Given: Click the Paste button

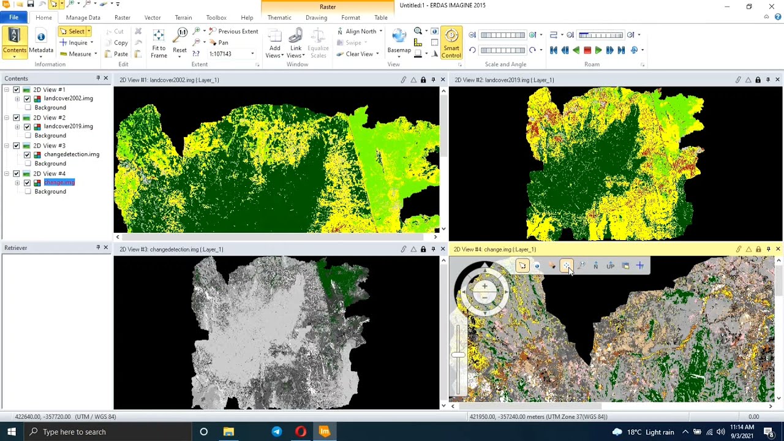Looking at the screenshot, I should pos(116,54).
